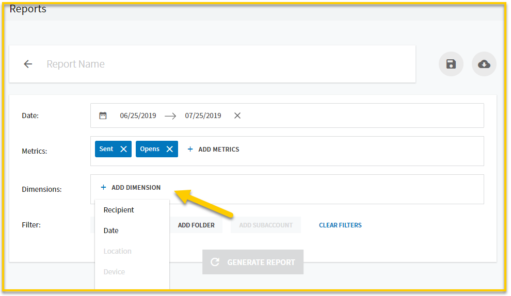Select the Location dimension option
This screenshot has width=511, height=296.
pos(117,251)
